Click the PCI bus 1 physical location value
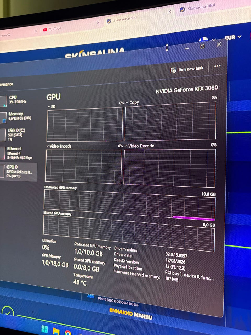The image size is (251, 335). [189, 276]
